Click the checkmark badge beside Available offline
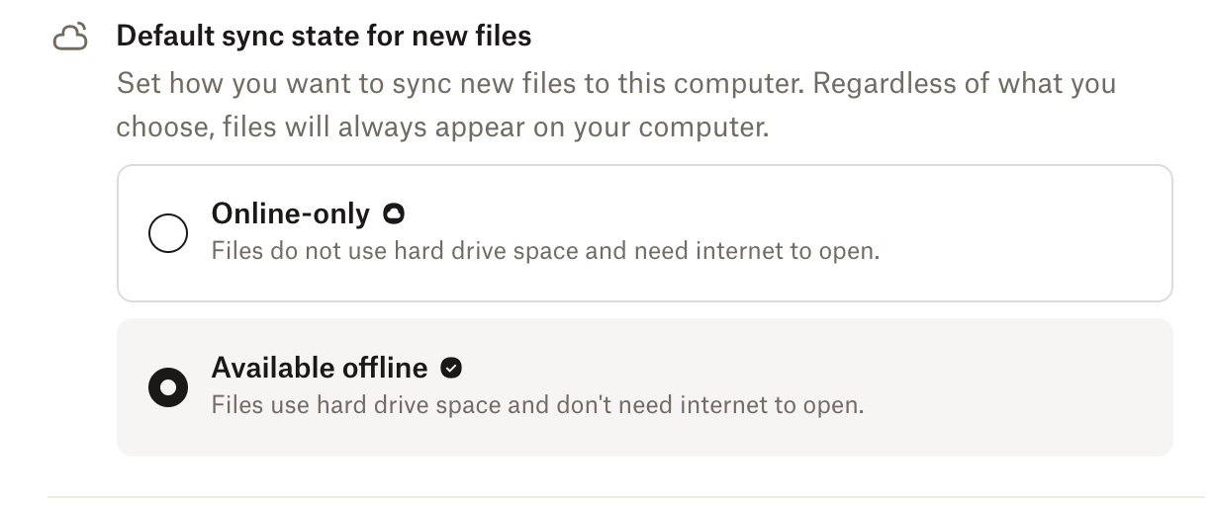This screenshot has height=508, width=1213. click(x=451, y=369)
